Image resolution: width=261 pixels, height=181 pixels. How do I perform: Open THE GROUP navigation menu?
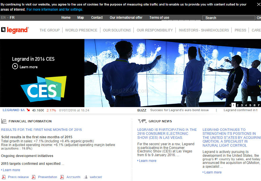[50, 30]
